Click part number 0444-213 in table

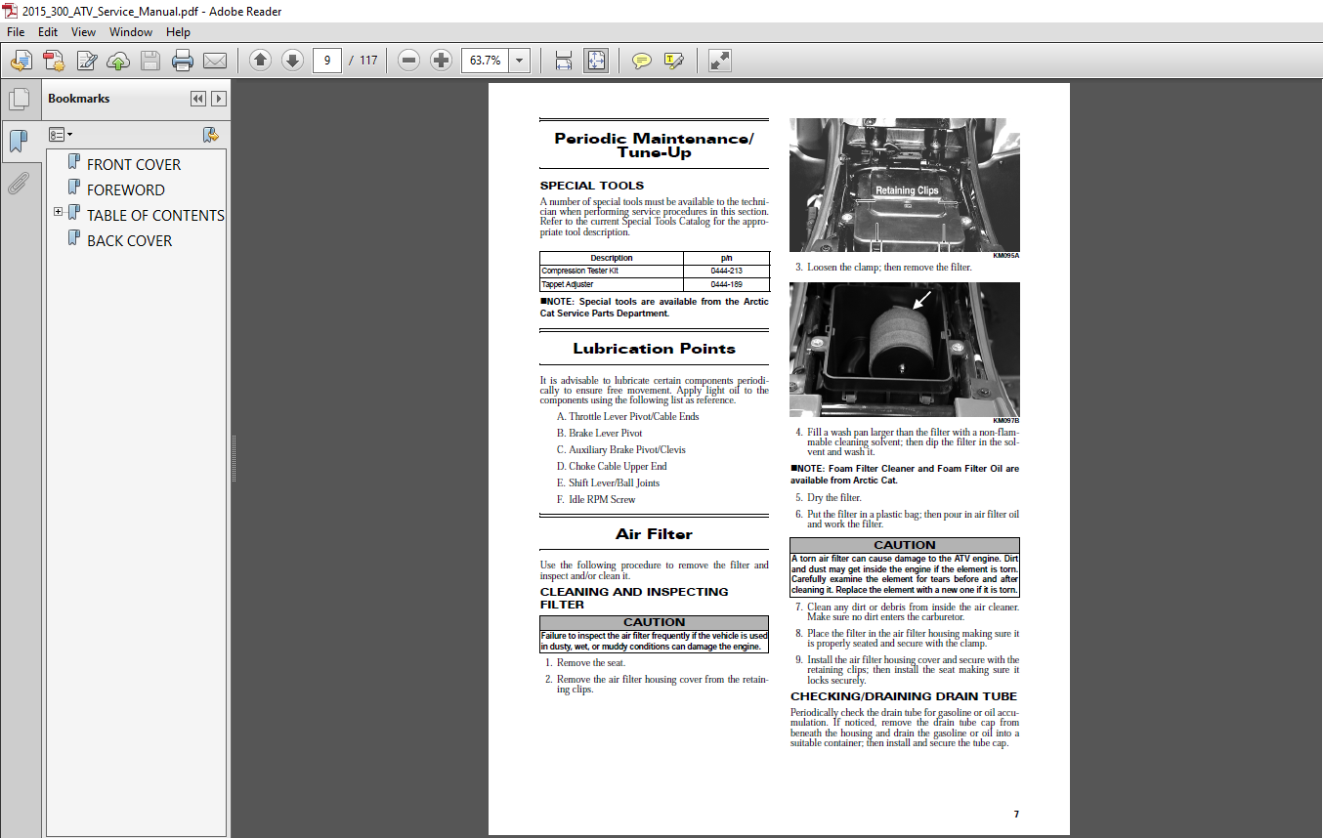[727, 271]
